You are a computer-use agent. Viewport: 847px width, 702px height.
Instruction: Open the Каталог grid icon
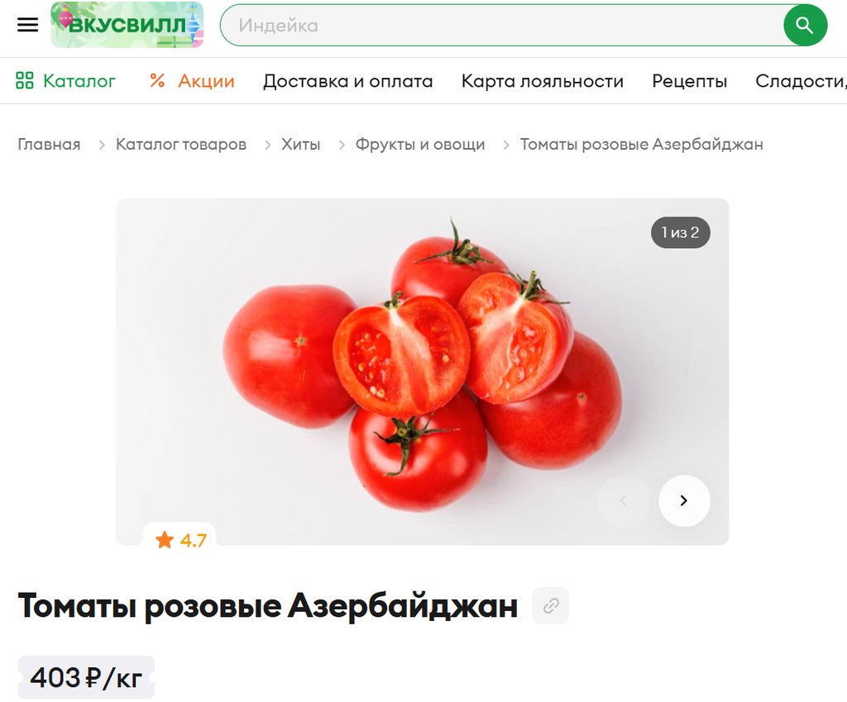point(25,81)
